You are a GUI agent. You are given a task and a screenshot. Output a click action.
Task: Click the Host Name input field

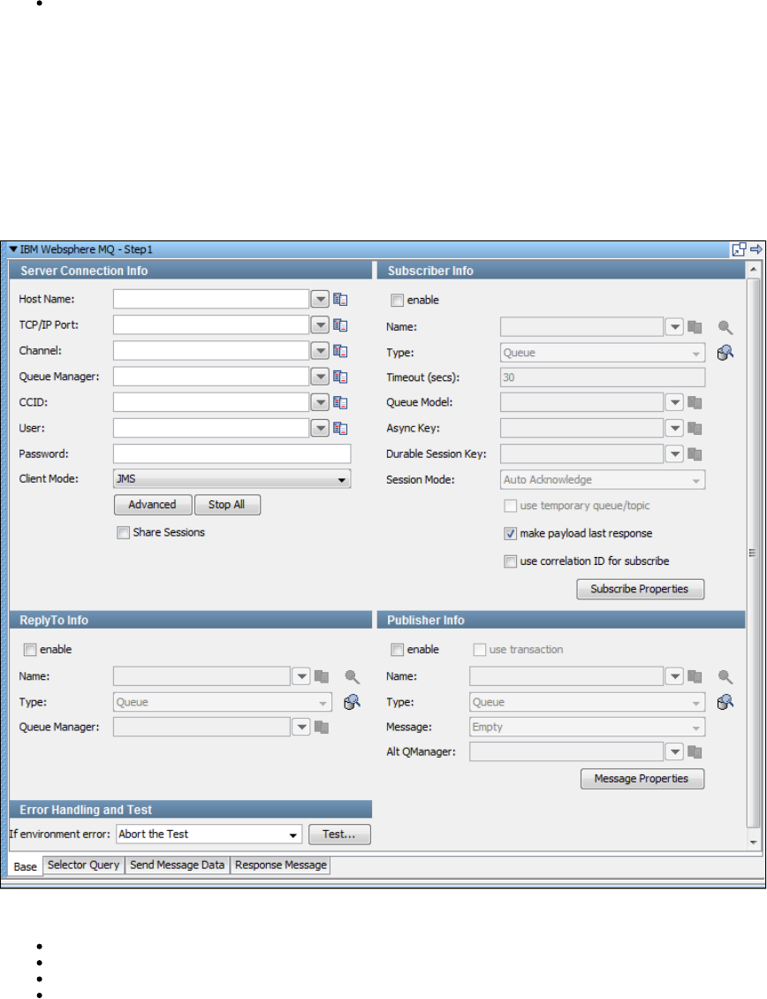coord(211,299)
